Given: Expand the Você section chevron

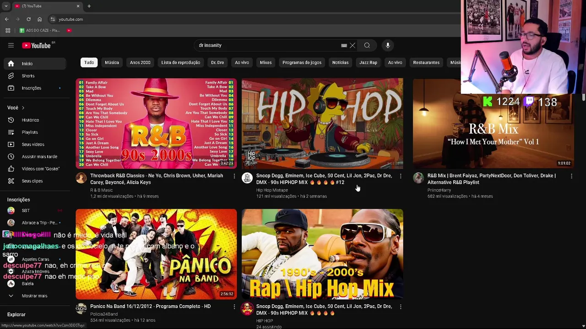Looking at the screenshot, I should click(x=23, y=108).
